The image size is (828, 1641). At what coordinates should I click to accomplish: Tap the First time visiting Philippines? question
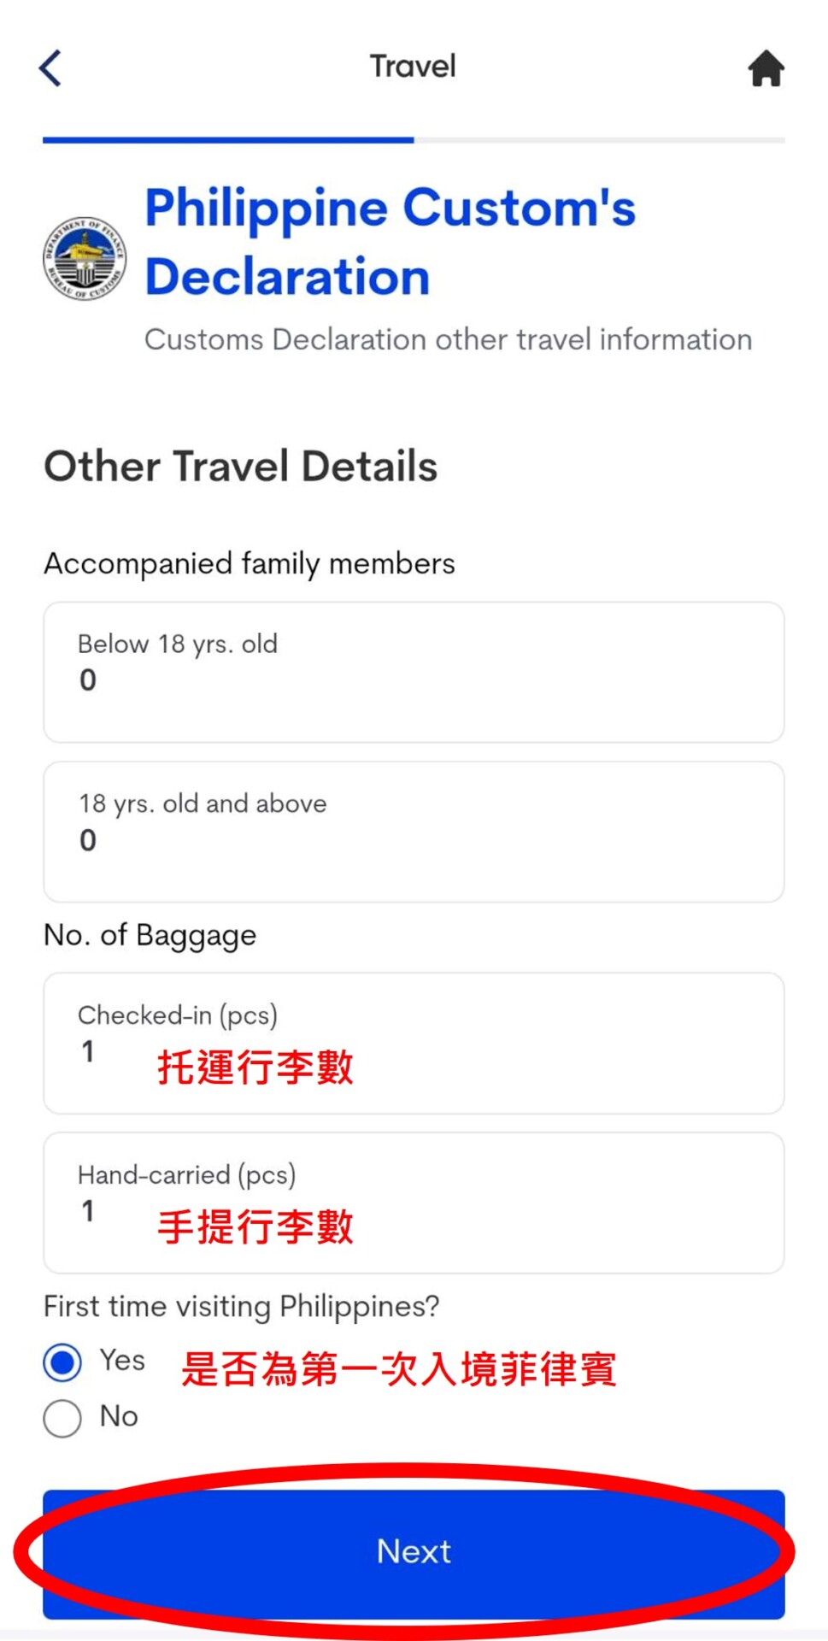coord(241,1306)
